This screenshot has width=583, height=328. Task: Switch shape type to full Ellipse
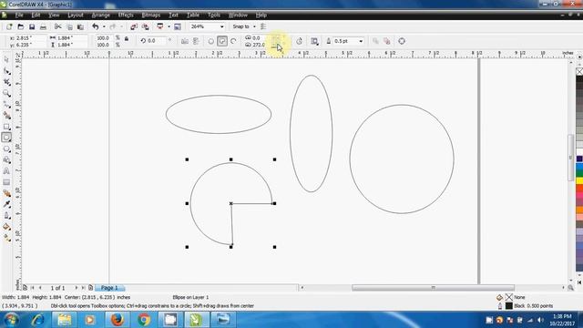pos(210,41)
